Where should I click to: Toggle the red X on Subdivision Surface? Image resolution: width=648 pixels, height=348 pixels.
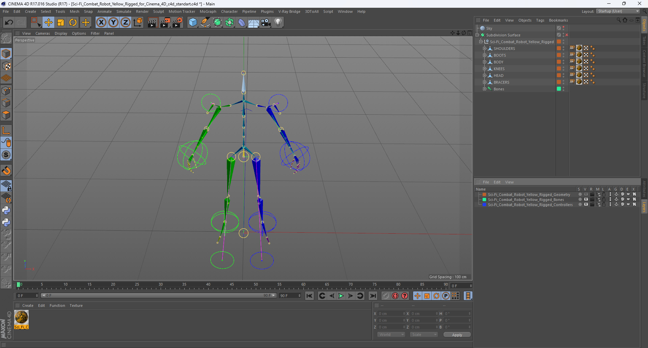coord(567,35)
